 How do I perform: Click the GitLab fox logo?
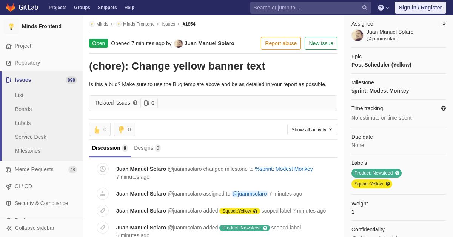pyautogui.click(x=11, y=8)
